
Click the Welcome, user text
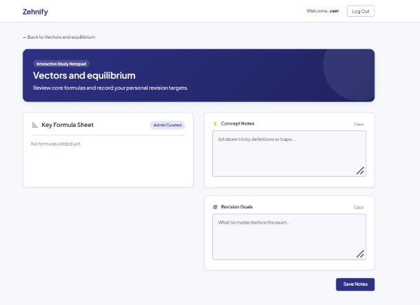click(323, 11)
